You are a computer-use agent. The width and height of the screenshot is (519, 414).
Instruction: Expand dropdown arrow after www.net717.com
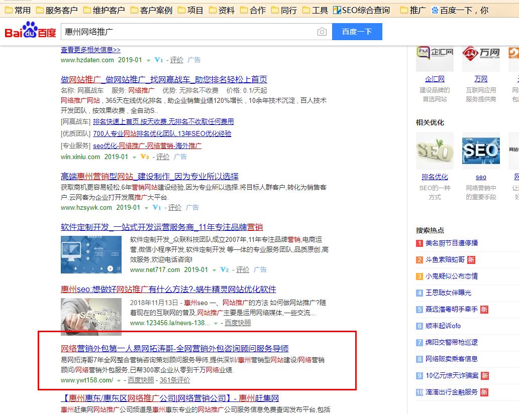pos(214,270)
